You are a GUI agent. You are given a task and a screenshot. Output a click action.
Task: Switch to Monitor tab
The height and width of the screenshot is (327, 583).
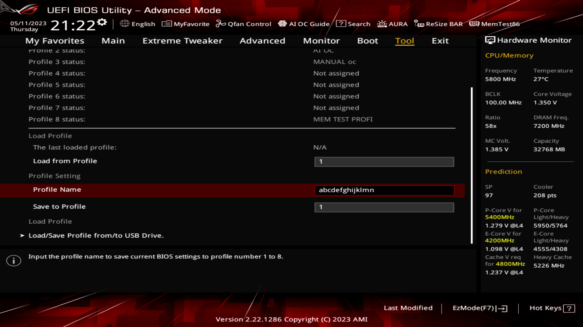point(321,41)
